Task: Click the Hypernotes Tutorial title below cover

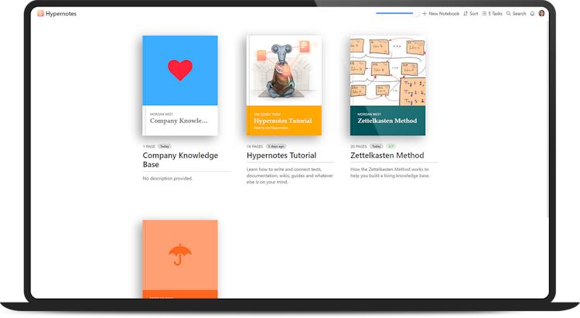Action: [x=281, y=156]
